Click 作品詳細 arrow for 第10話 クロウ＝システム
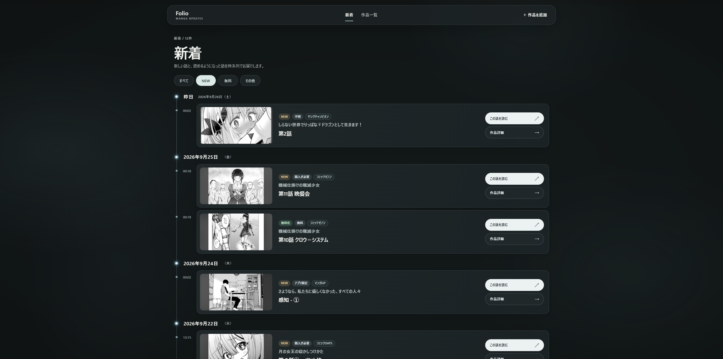Screen dimensions: 723x359 click(x=537, y=239)
